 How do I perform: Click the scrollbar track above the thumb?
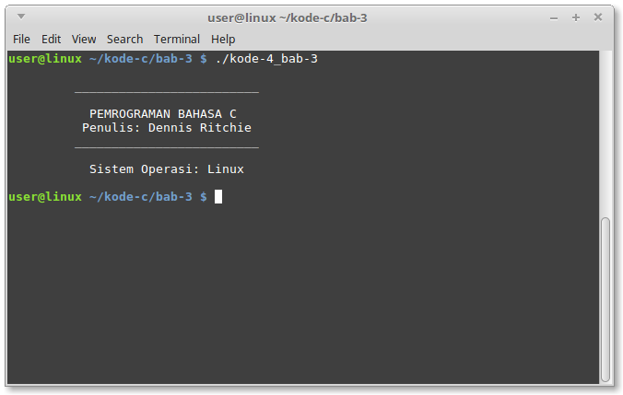coord(605,134)
